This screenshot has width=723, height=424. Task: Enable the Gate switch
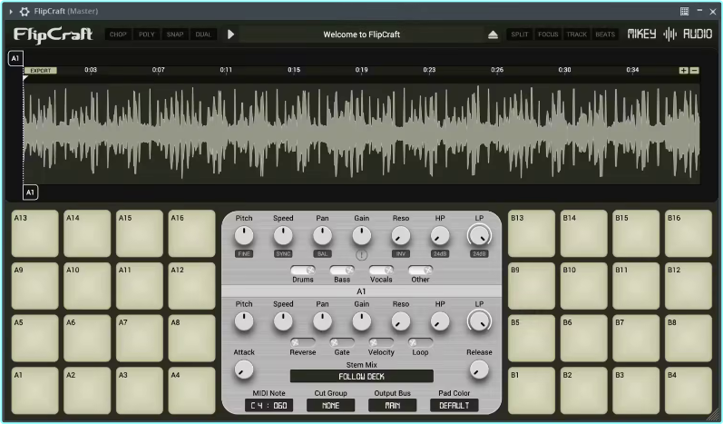tap(342, 342)
